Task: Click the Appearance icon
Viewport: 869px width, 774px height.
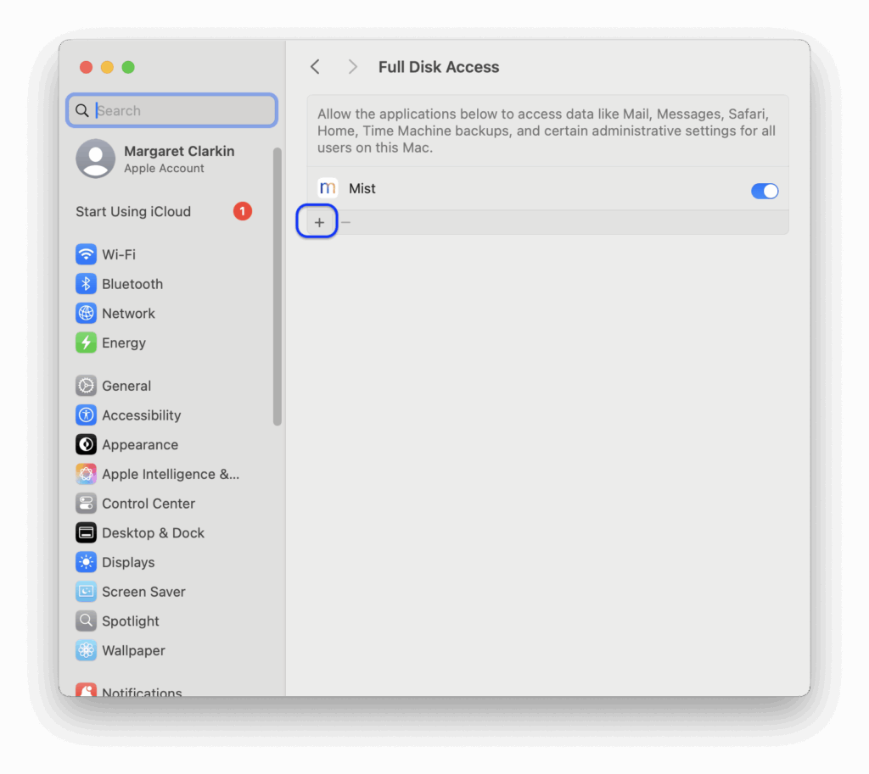Action: point(86,444)
